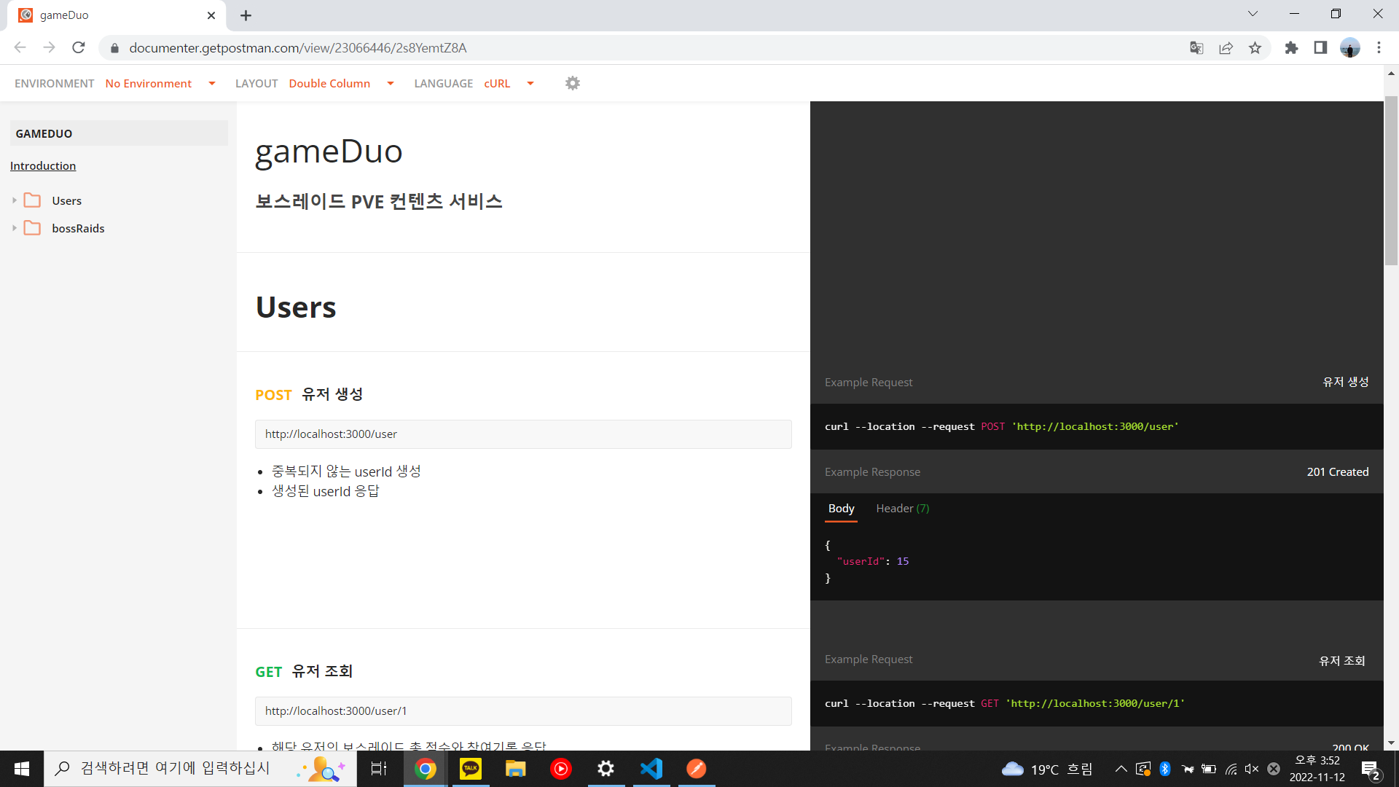Click the GET user/1 URL field
Screen dimensions: 1399x787
(523, 711)
